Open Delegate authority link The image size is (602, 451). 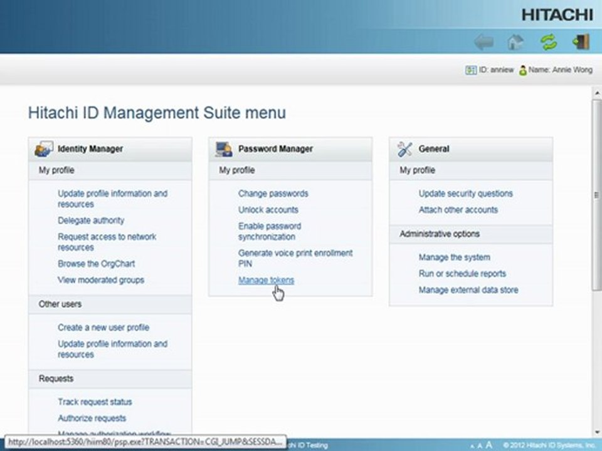pyautogui.click(x=91, y=220)
